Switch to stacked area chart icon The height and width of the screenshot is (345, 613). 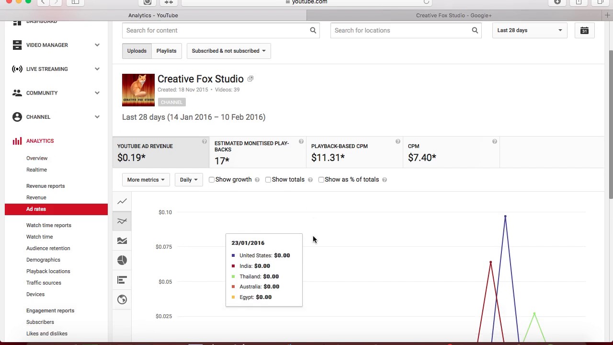[122, 241]
